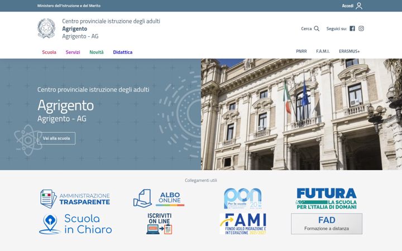402x251 pixels.
Task: Go to the PNRR page
Action: tap(301, 51)
